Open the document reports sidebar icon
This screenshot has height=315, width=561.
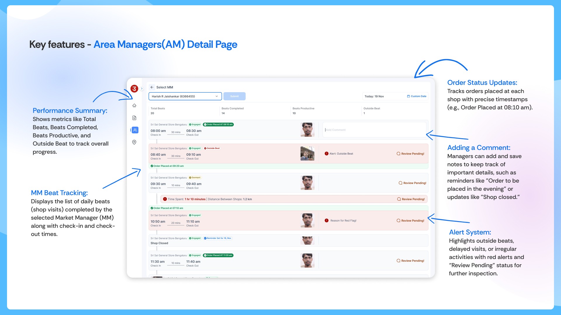(134, 118)
